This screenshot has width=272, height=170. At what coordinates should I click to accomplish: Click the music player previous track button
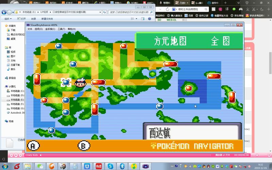[x=12, y=155]
